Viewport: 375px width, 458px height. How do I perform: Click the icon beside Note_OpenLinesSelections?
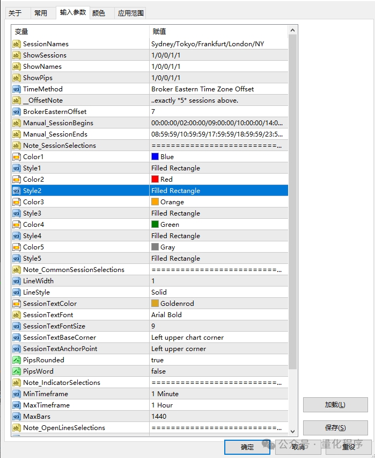click(16, 427)
